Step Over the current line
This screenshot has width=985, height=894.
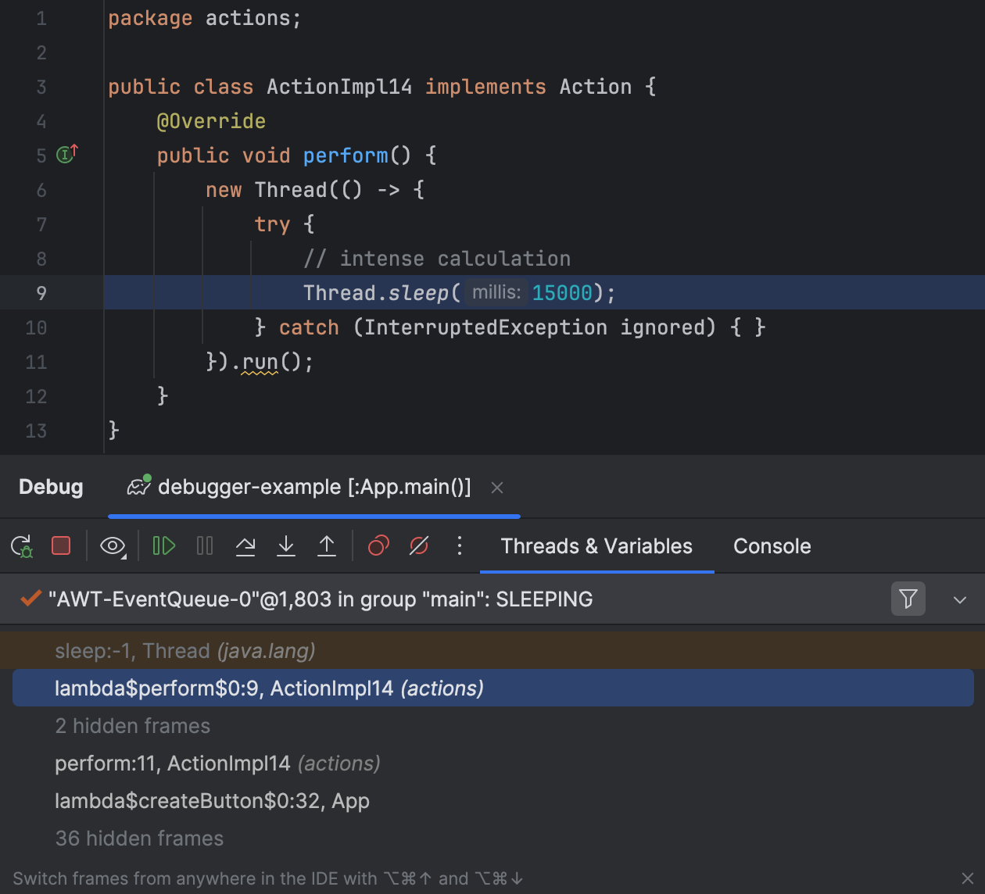pyautogui.click(x=245, y=545)
